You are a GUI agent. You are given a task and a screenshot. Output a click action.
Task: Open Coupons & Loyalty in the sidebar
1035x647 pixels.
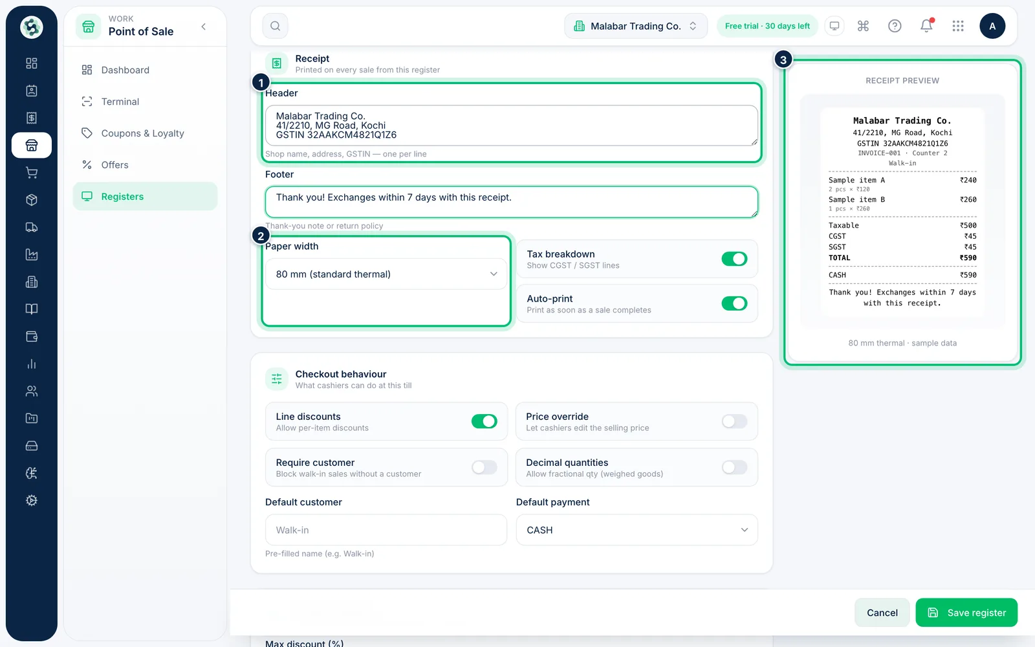point(145,133)
